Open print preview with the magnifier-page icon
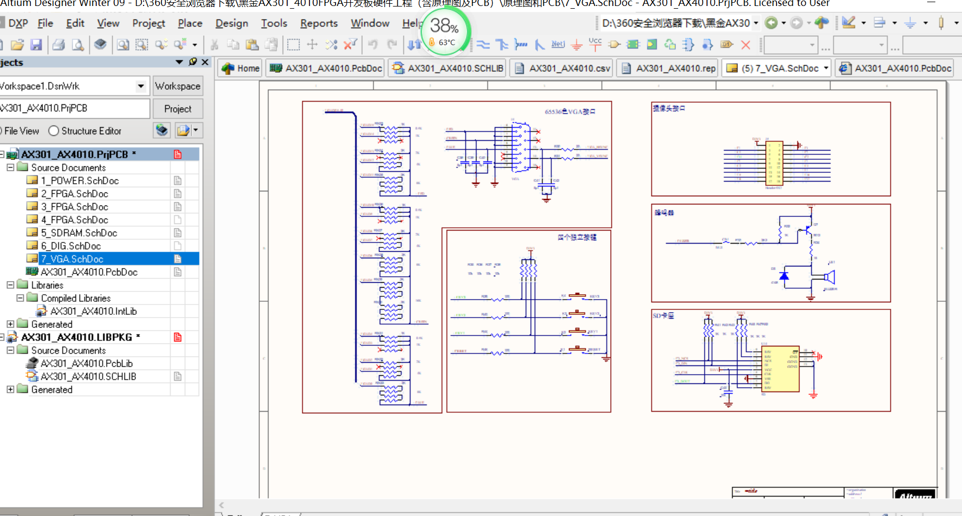Image resolution: width=962 pixels, height=516 pixels. click(x=78, y=45)
